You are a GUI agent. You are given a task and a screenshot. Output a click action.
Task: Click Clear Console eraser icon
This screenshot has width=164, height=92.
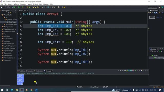click(125, 71)
